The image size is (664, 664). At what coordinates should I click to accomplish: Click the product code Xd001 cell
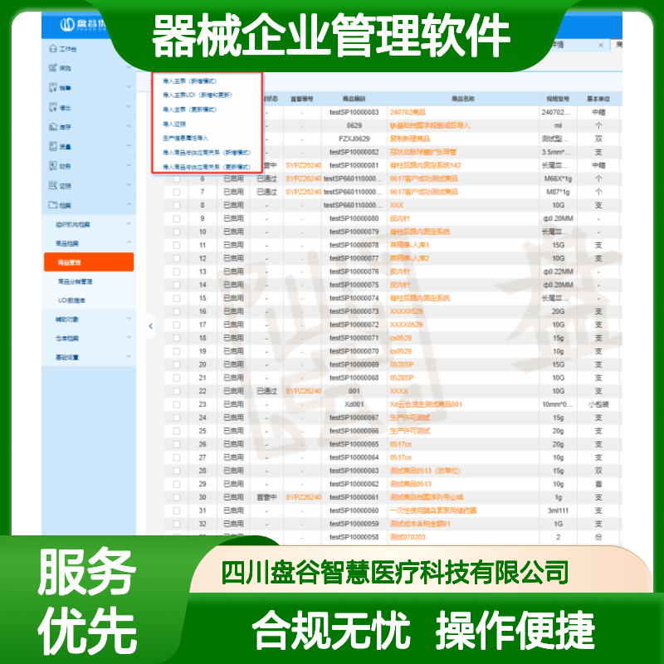354,404
